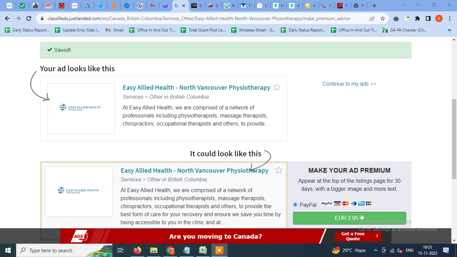Open Excel from the taskbar
The height and width of the screenshot is (257, 457).
point(203,250)
